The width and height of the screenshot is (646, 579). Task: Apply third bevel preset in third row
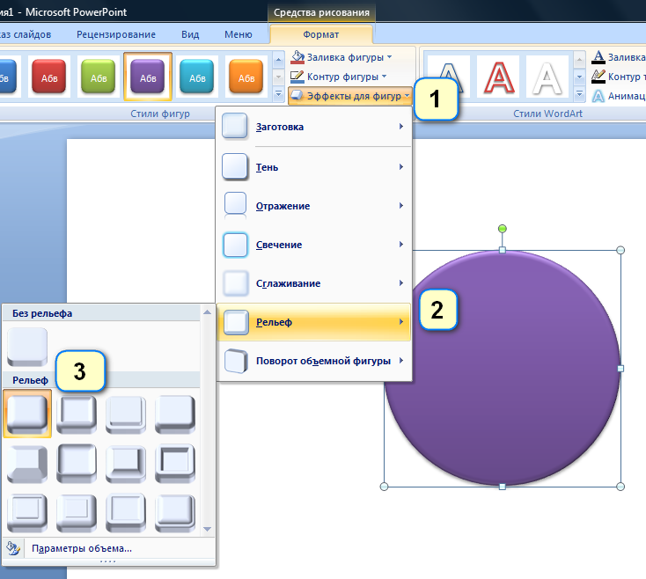(x=126, y=513)
